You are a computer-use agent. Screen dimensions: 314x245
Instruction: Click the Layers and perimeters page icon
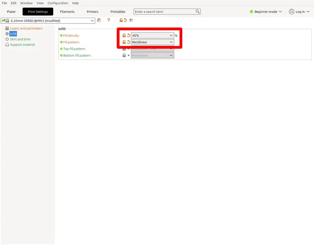point(7,28)
